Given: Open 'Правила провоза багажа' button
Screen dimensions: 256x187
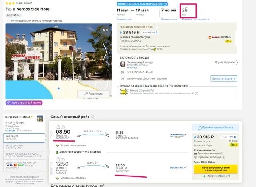Looking at the screenshot, I should [x=216, y=128].
